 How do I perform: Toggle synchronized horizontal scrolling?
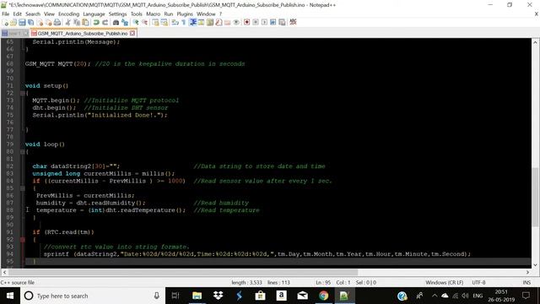point(165,23)
